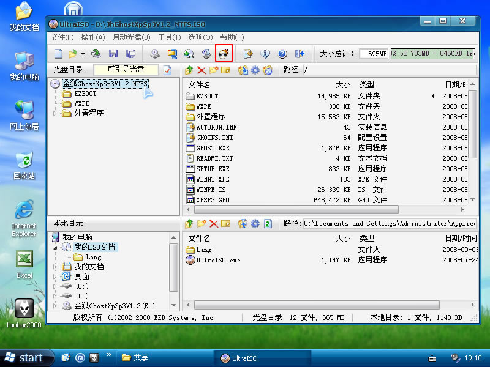Refresh the local directory listing

pos(268,223)
